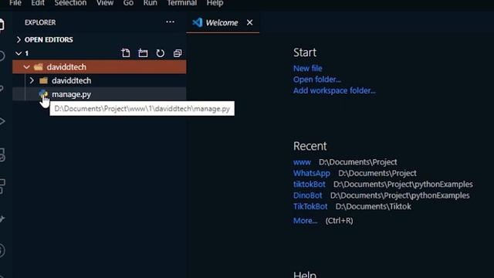
Task: Click the closed folder icon of nested daviddtech
Action: tap(43, 80)
